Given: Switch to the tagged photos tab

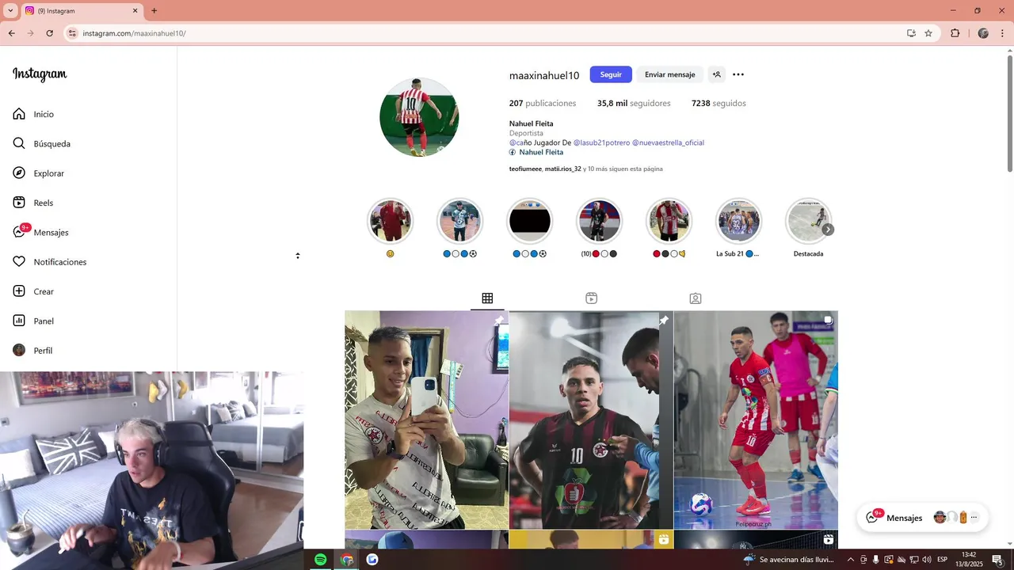Looking at the screenshot, I should coord(695,298).
